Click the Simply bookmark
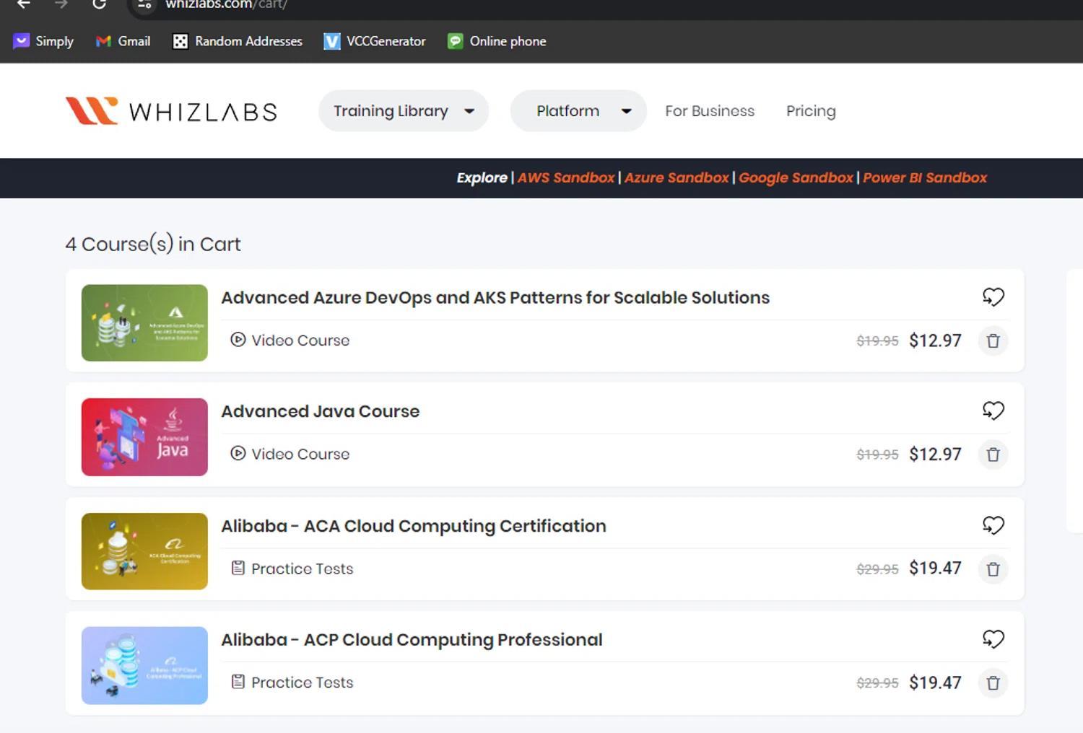1083x733 pixels. pyautogui.click(x=43, y=41)
